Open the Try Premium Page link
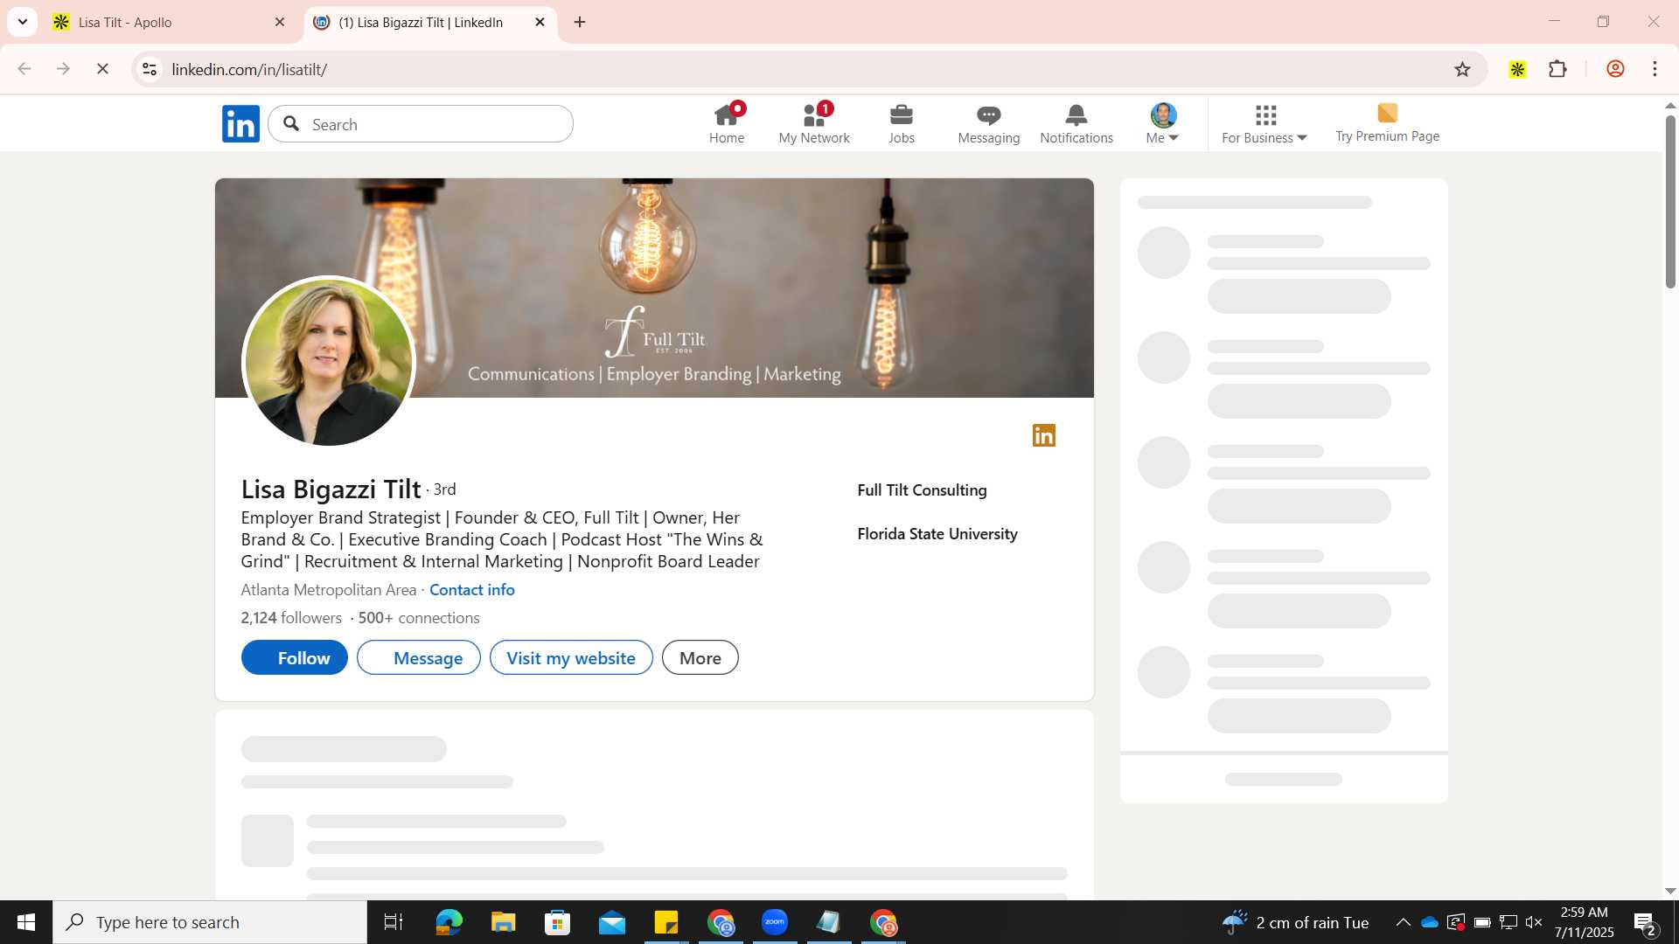The width and height of the screenshot is (1679, 944). click(x=1387, y=124)
